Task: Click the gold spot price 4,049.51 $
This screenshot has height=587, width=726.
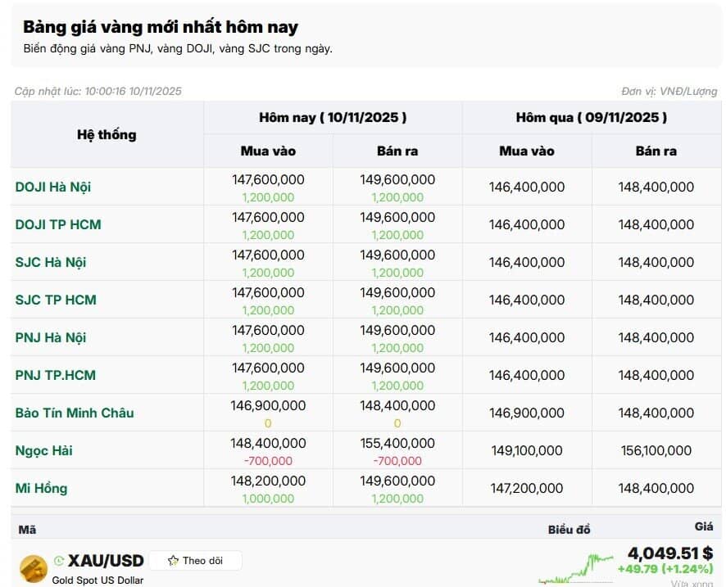Action: click(x=670, y=553)
